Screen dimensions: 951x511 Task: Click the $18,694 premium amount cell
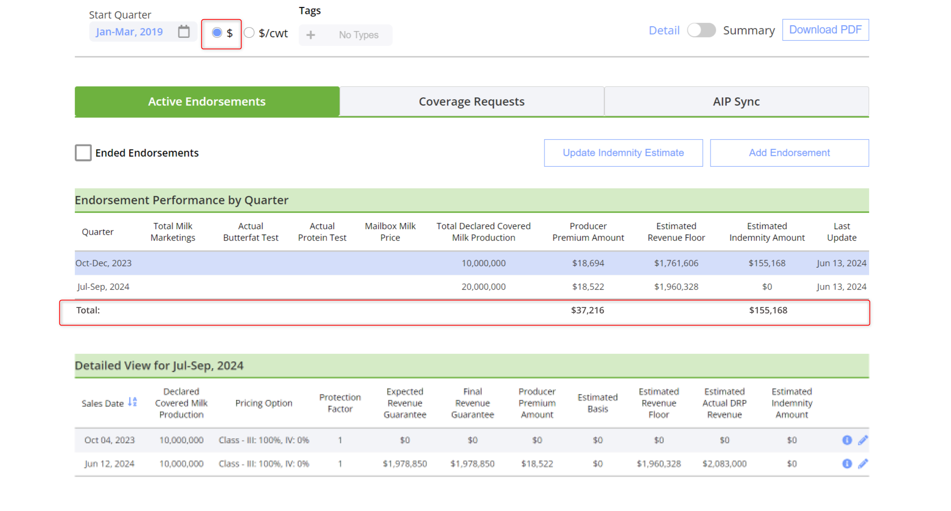[x=588, y=263]
